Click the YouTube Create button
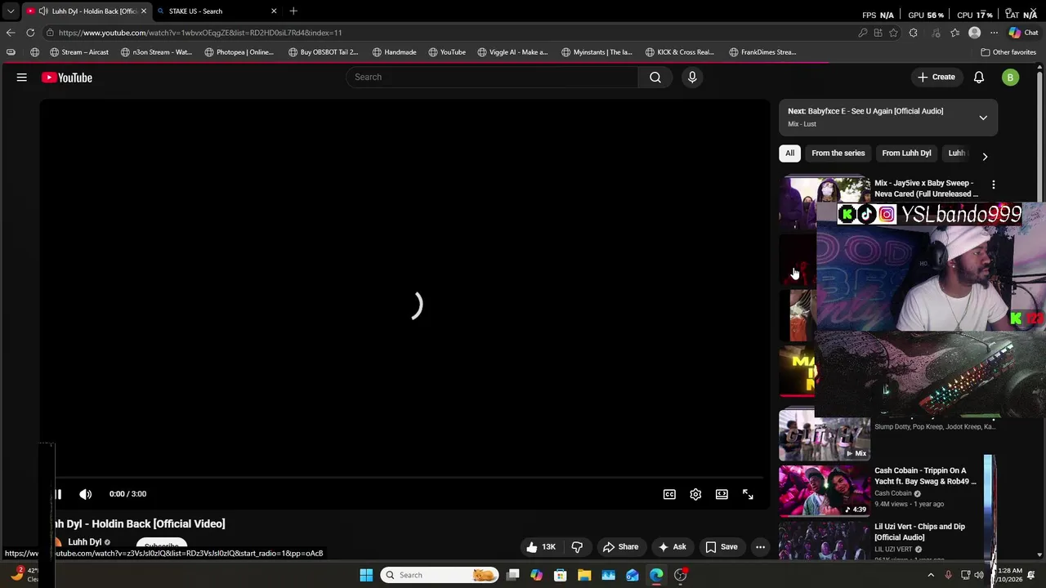This screenshot has width=1046, height=588. [936, 77]
